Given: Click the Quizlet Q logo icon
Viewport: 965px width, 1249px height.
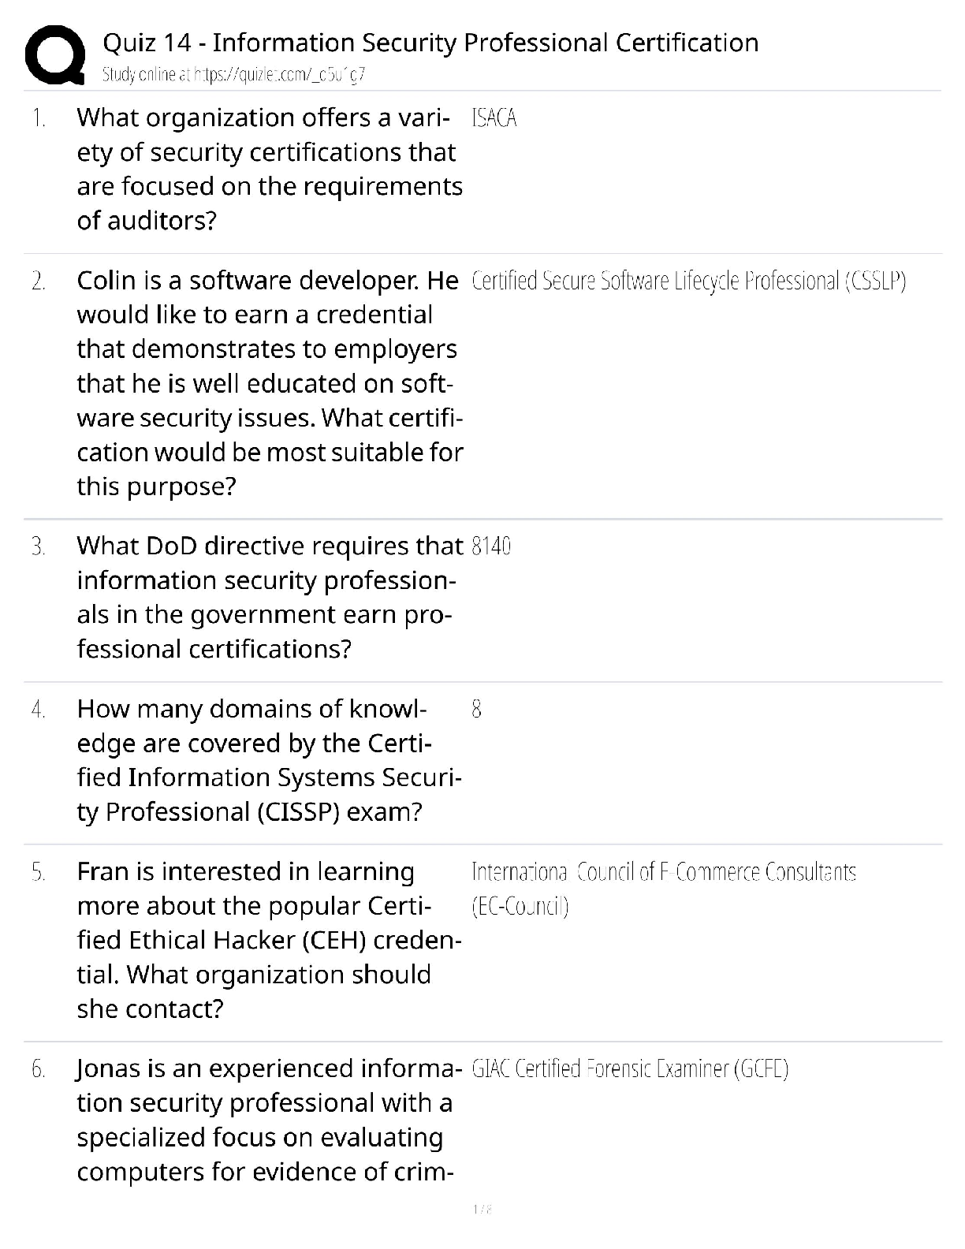Looking at the screenshot, I should coord(55,55).
